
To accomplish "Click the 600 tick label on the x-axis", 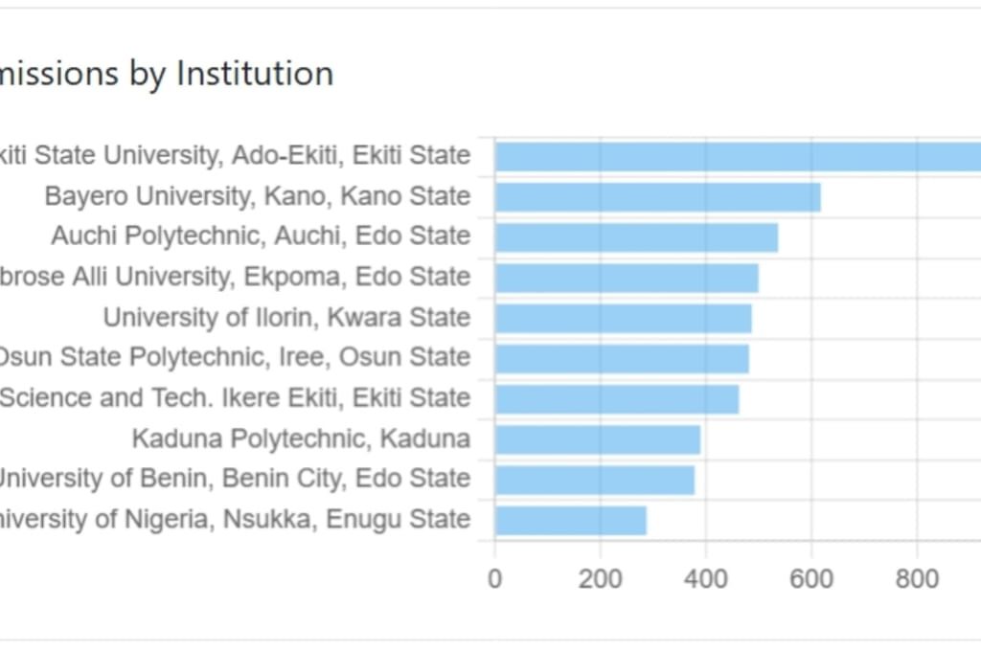I will (x=810, y=577).
